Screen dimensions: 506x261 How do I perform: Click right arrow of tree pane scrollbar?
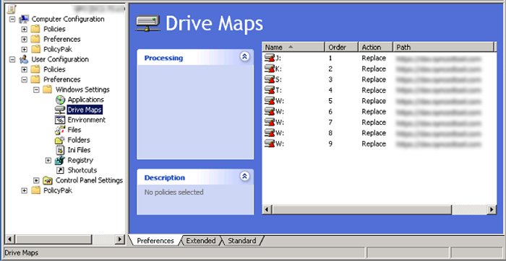pos(120,239)
